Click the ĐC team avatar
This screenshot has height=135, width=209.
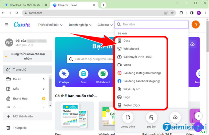click(9, 43)
